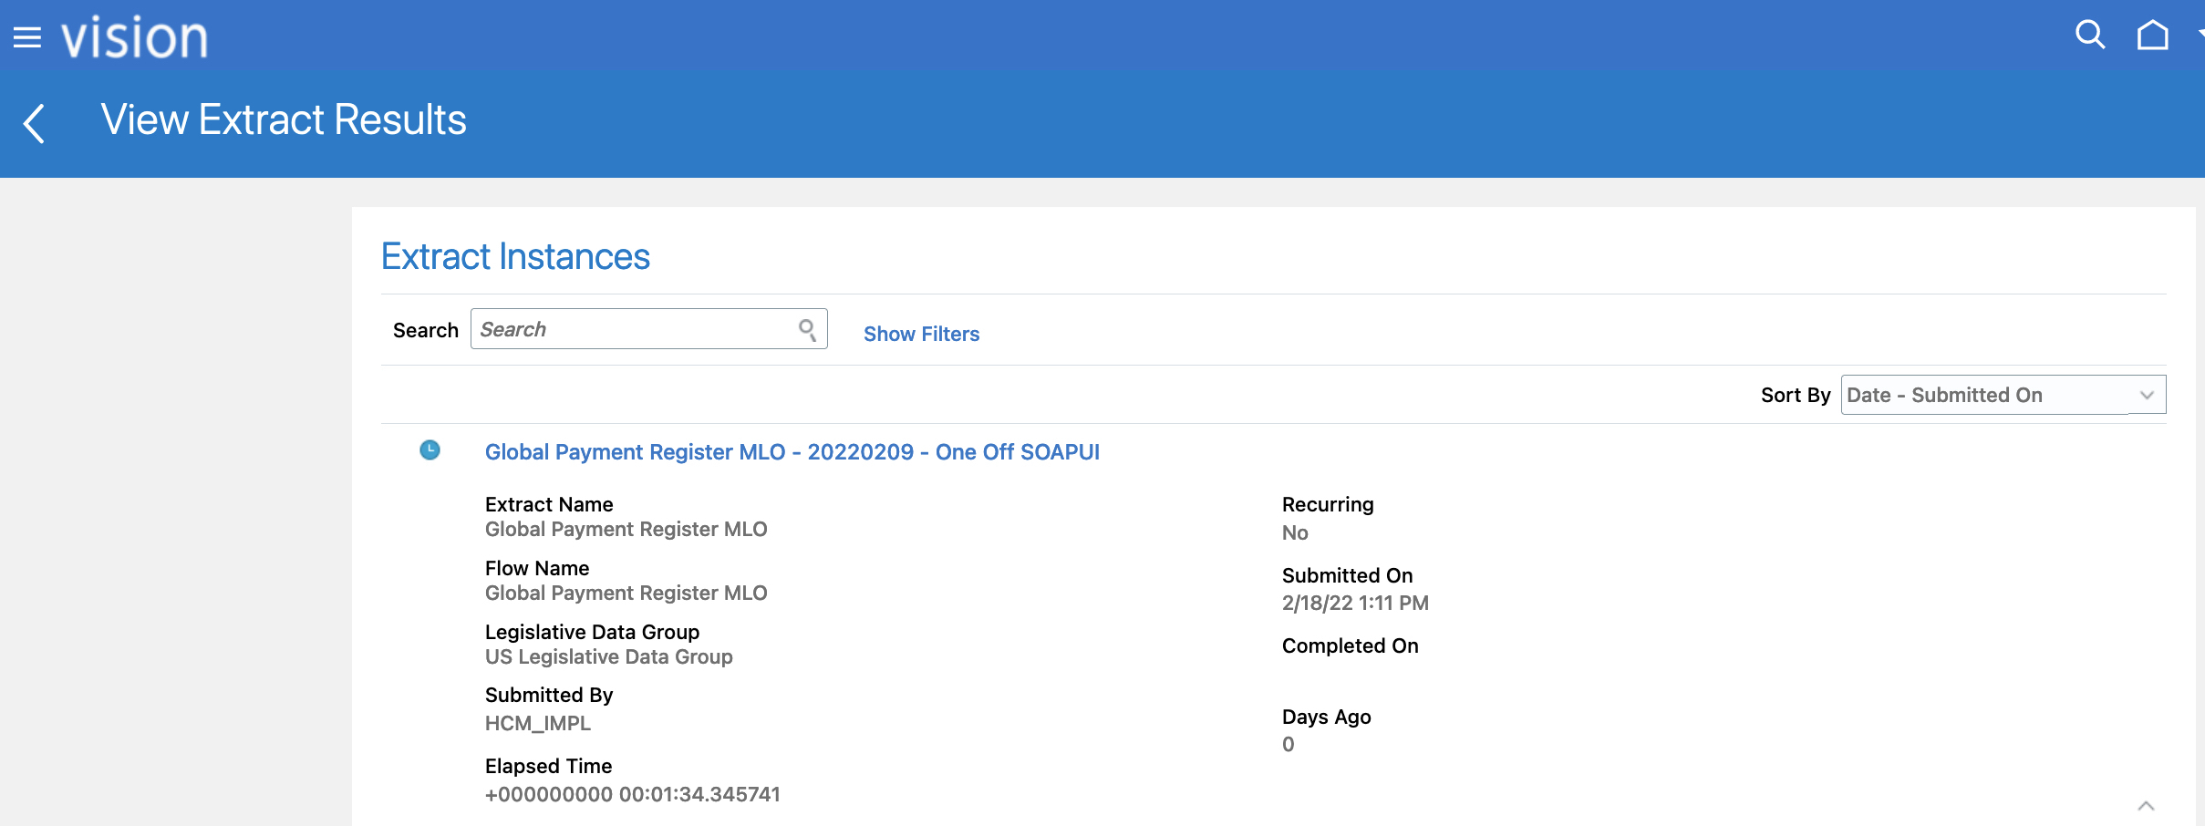Expand the header caret at far right
The width and height of the screenshot is (2205, 826).
point(2200,33)
